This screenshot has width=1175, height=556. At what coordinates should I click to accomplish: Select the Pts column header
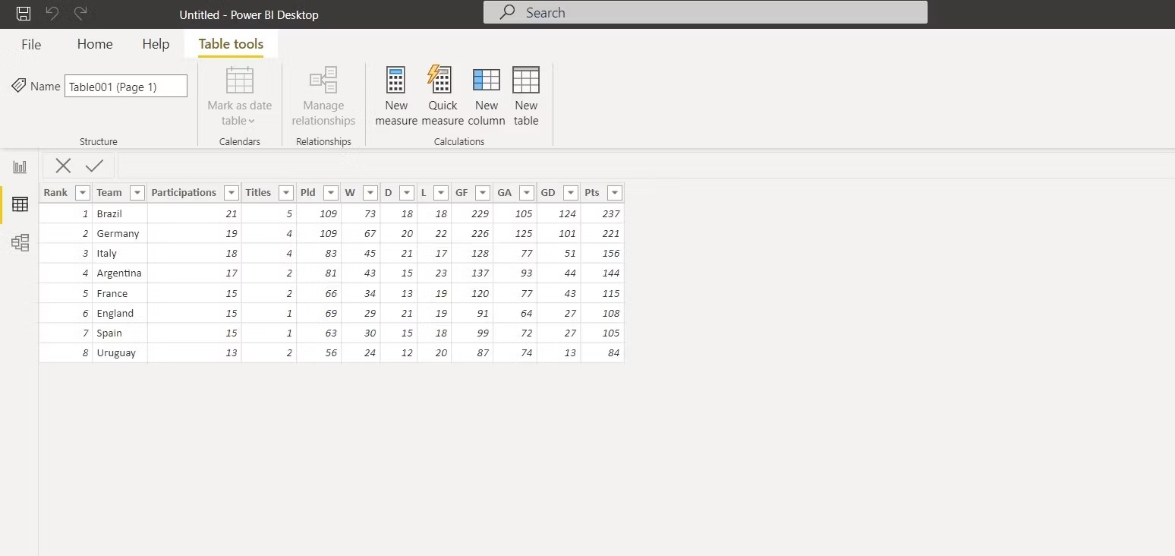592,193
